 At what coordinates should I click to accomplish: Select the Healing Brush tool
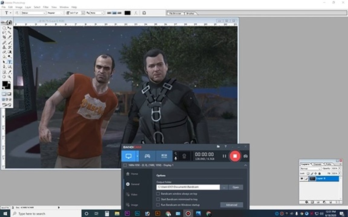4,42
